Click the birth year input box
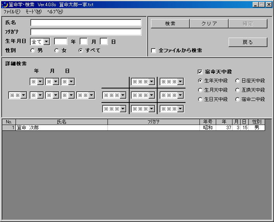Screen dimensions: 274x222 (x=61, y=42)
